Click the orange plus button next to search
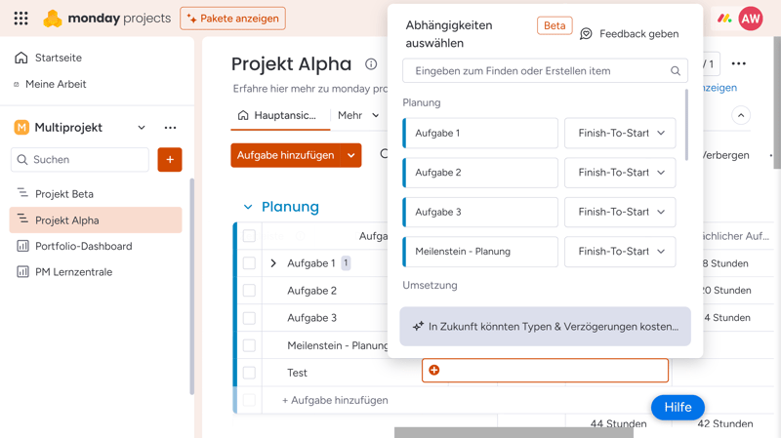This screenshot has height=438, width=781. coord(170,159)
